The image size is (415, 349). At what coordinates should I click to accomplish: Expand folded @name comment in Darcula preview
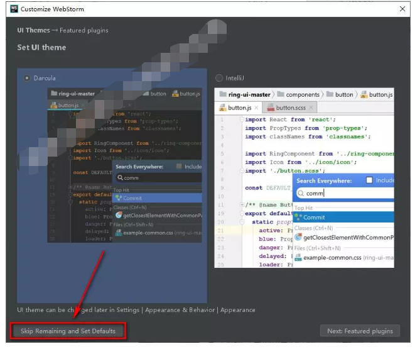(x=70, y=187)
